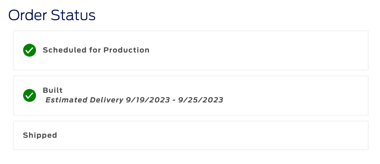
Task: Click the word Production in first status
Action: [126, 50]
